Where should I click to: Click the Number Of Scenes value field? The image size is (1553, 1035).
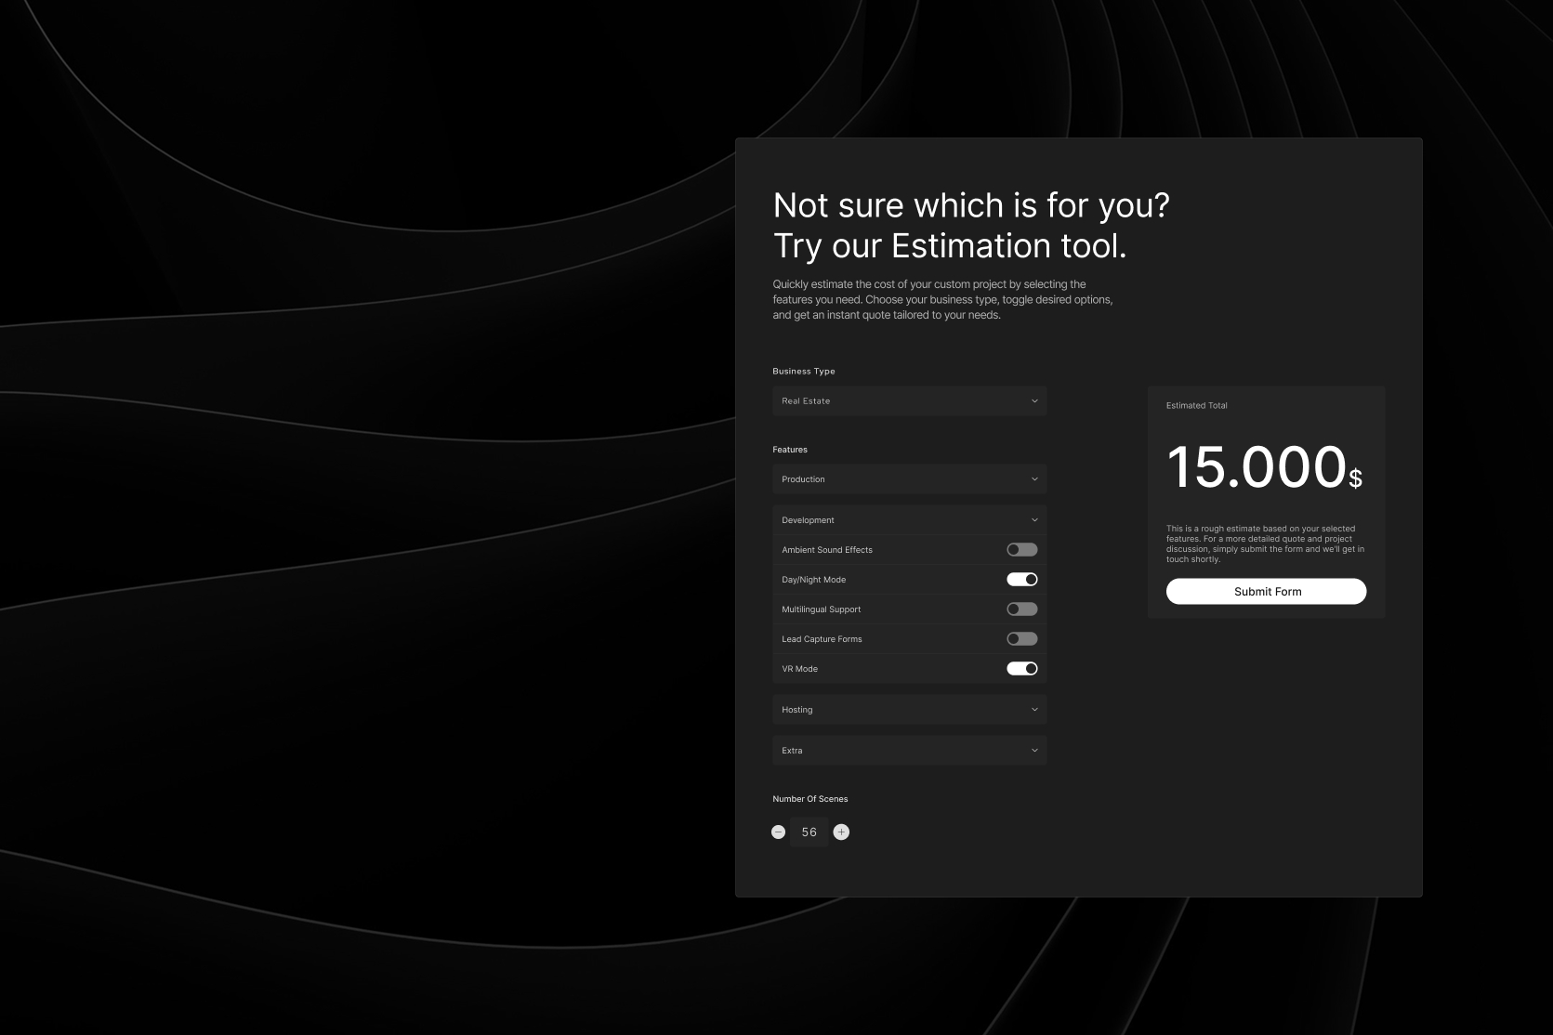point(809,832)
